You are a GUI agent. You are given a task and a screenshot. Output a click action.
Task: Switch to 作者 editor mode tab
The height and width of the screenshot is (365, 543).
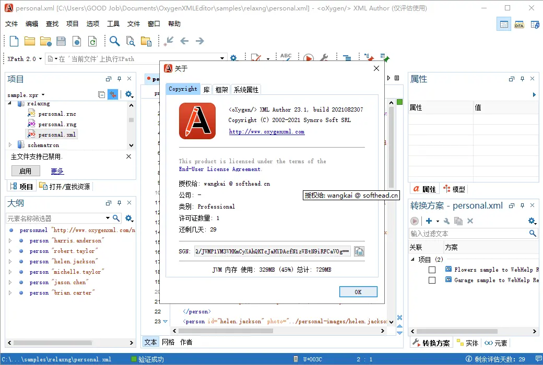point(186,342)
